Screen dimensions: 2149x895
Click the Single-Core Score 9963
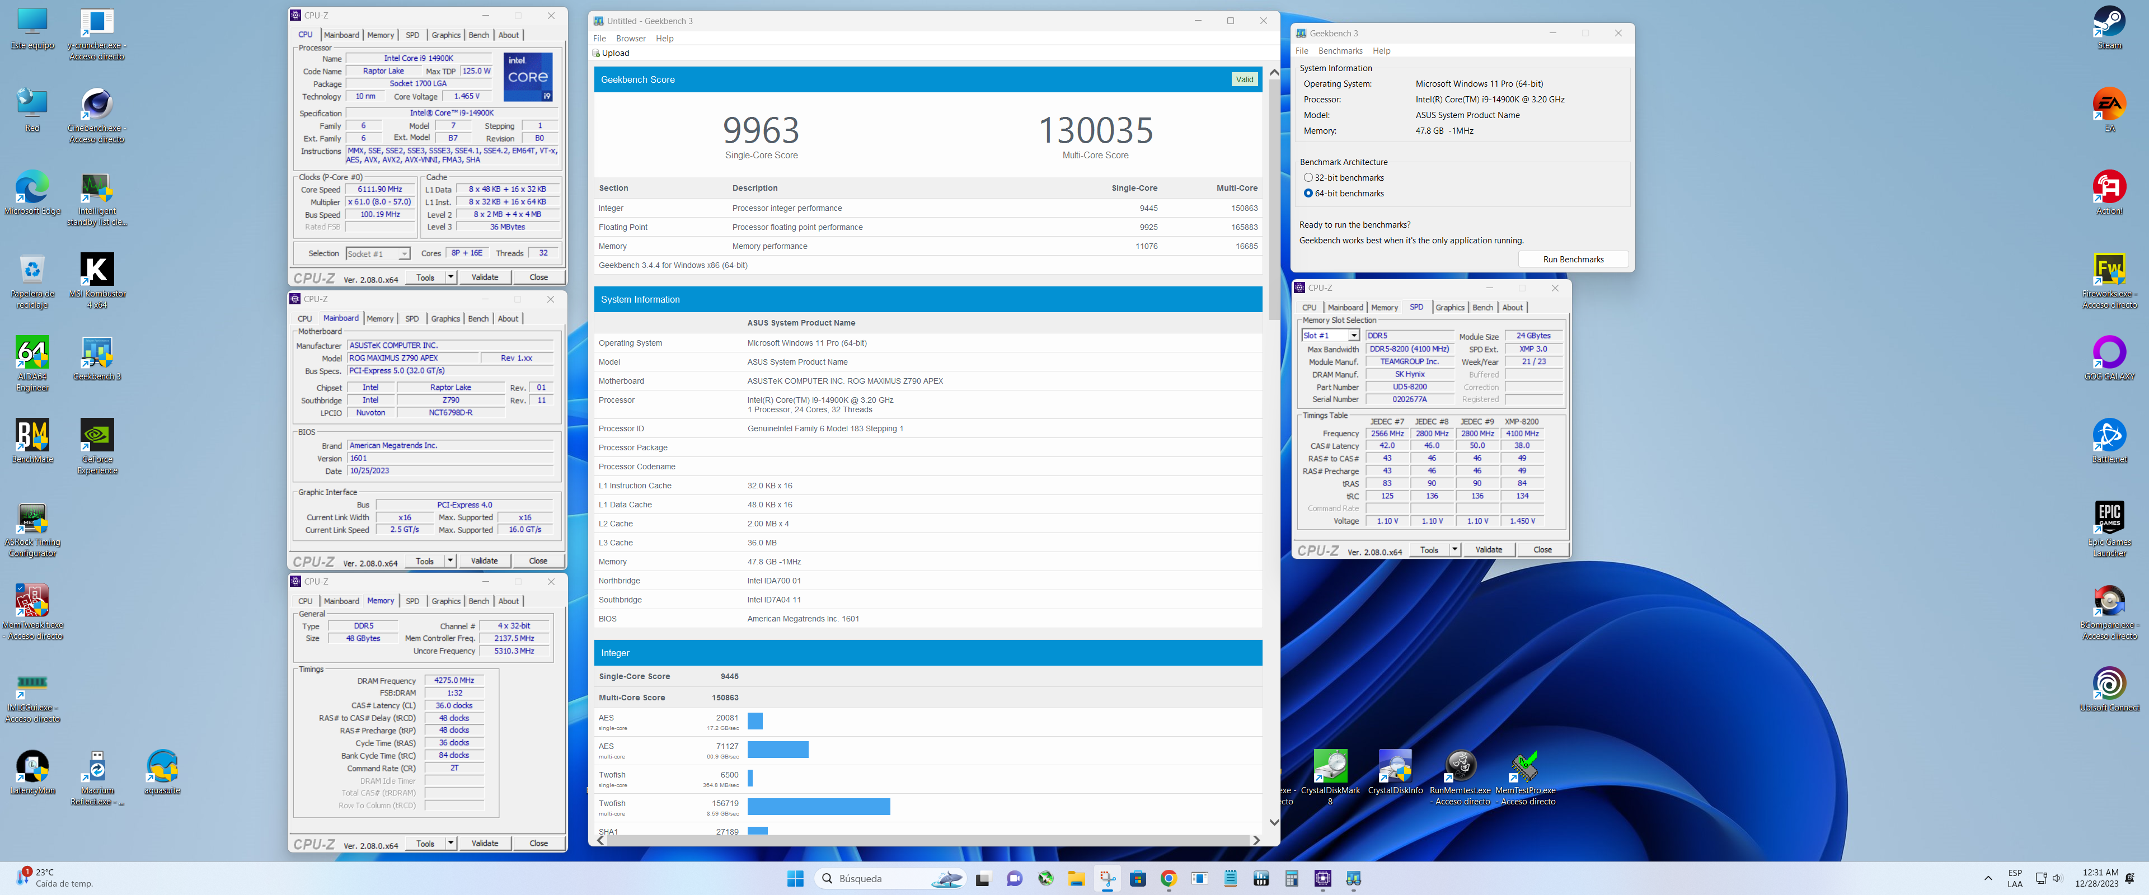click(761, 130)
